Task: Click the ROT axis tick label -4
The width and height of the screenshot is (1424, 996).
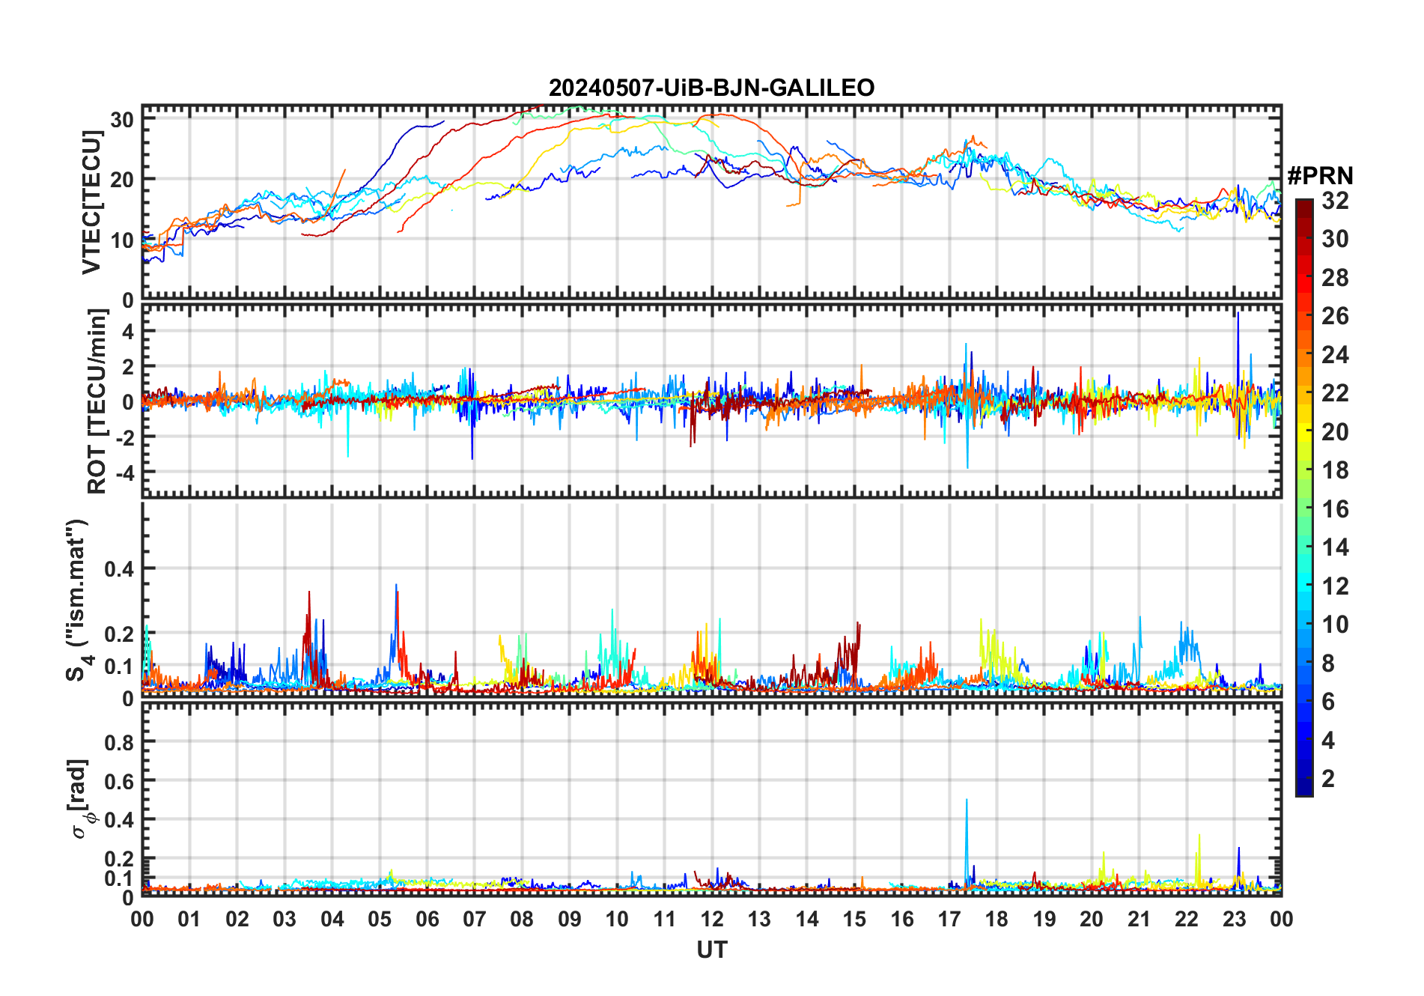Action: coord(124,473)
